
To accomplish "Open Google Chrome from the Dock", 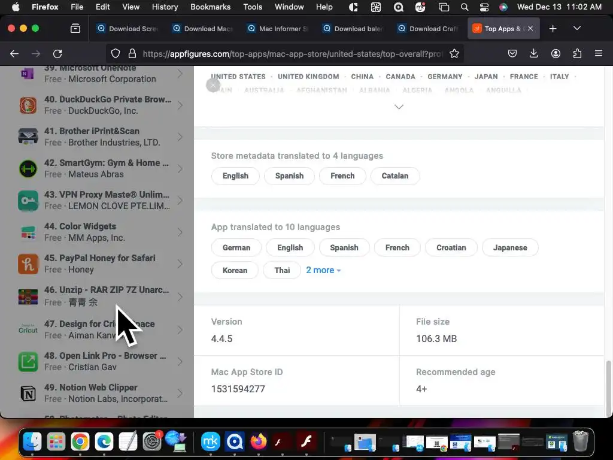I will point(80,442).
